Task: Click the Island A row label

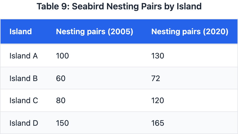Action: click(x=24, y=56)
